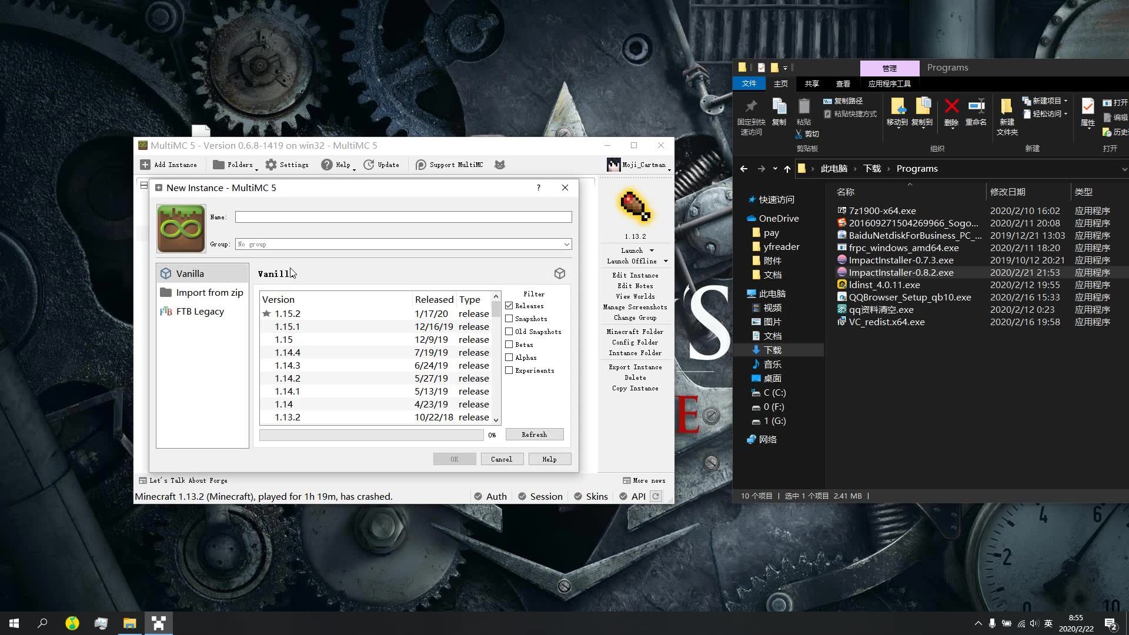Click File Explorer taskbar icon

coord(129,623)
